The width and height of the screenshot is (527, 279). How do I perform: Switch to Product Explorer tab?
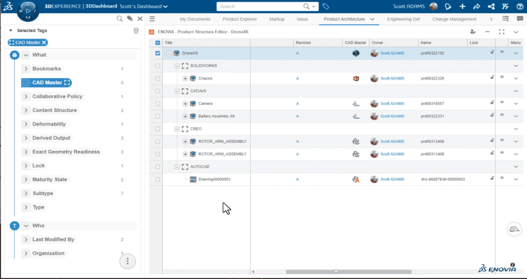pyautogui.click(x=240, y=19)
